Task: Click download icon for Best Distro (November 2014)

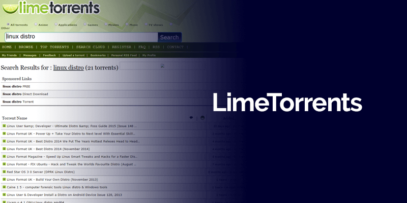Action: coord(4,149)
